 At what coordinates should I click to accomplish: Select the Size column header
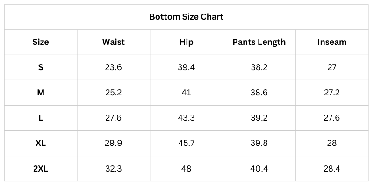point(41,42)
